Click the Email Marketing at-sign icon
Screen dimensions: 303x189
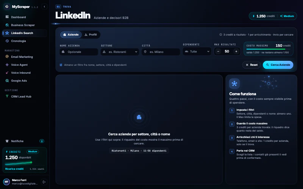click(x=7, y=56)
